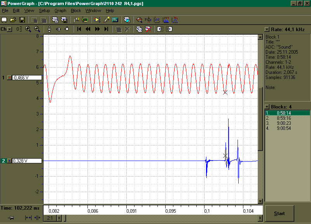Jump to the last block
Viewport: 311px width, 224px height.
pos(106,29)
